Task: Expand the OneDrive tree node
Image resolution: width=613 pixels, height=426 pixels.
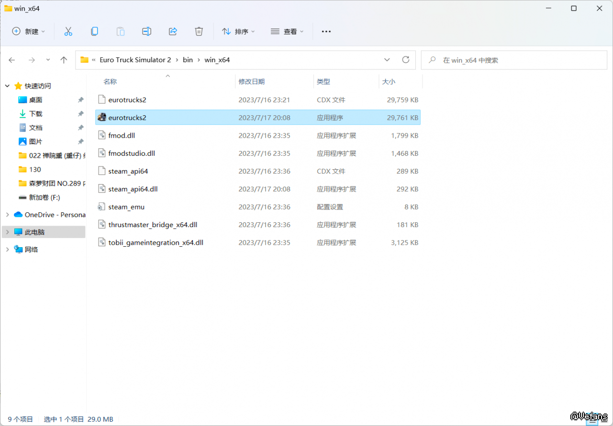Action: (7, 215)
